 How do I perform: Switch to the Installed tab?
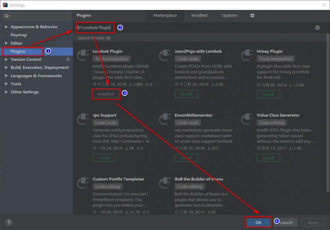pyautogui.click(x=199, y=16)
